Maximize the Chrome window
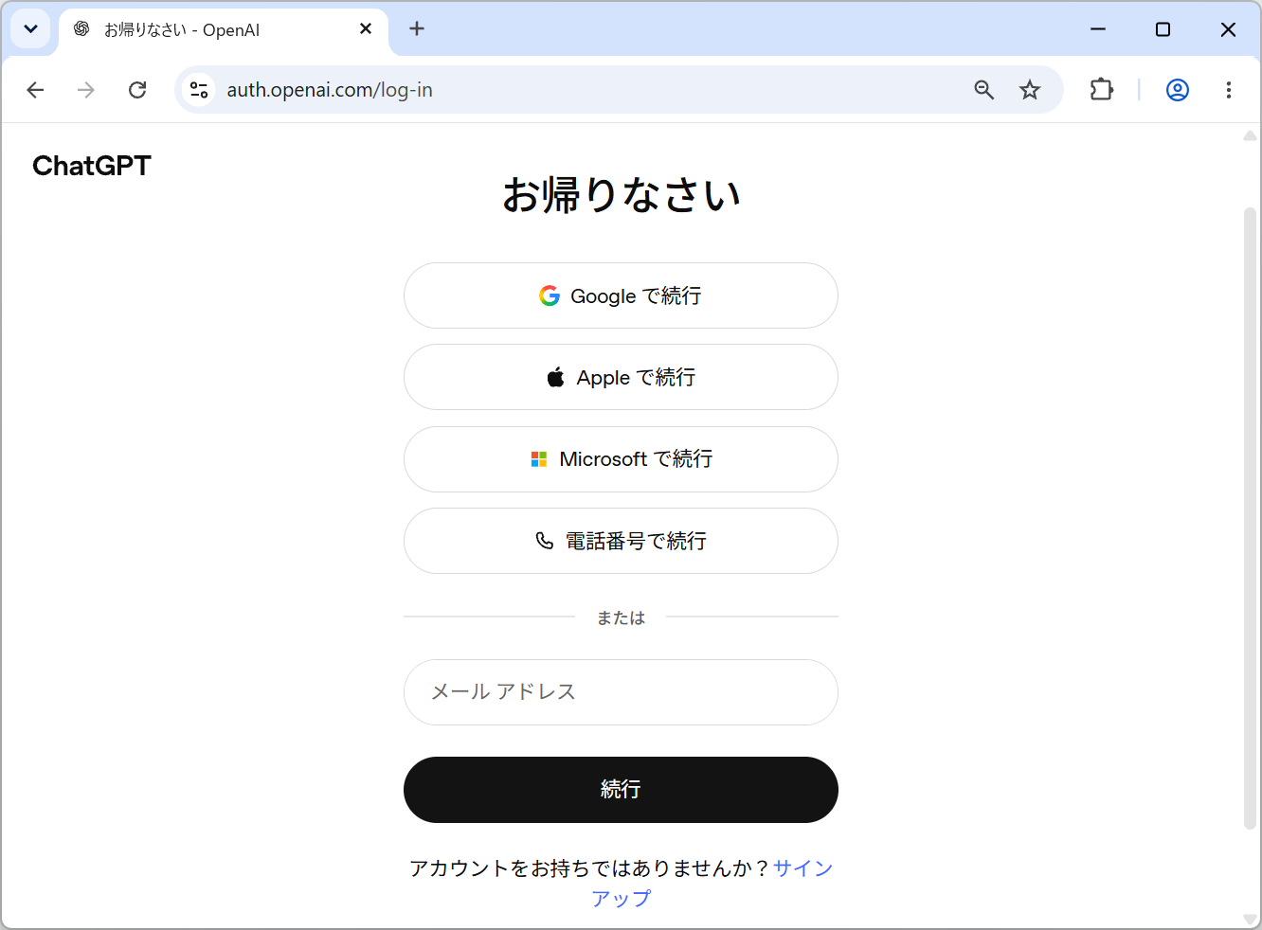This screenshot has width=1262, height=930. click(x=1163, y=29)
